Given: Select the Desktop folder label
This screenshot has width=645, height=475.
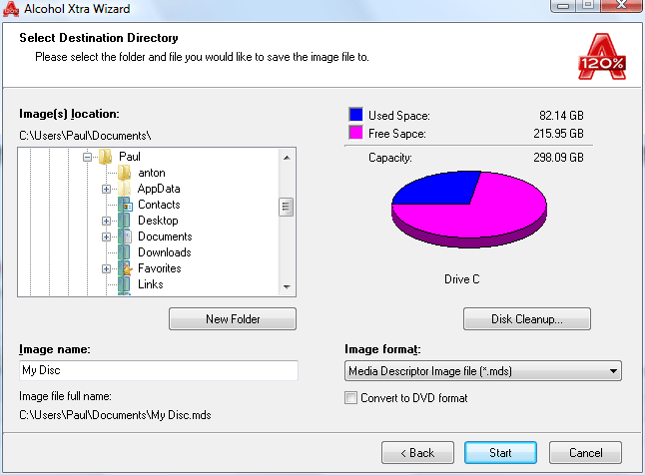Looking at the screenshot, I should pyautogui.click(x=158, y=221).
